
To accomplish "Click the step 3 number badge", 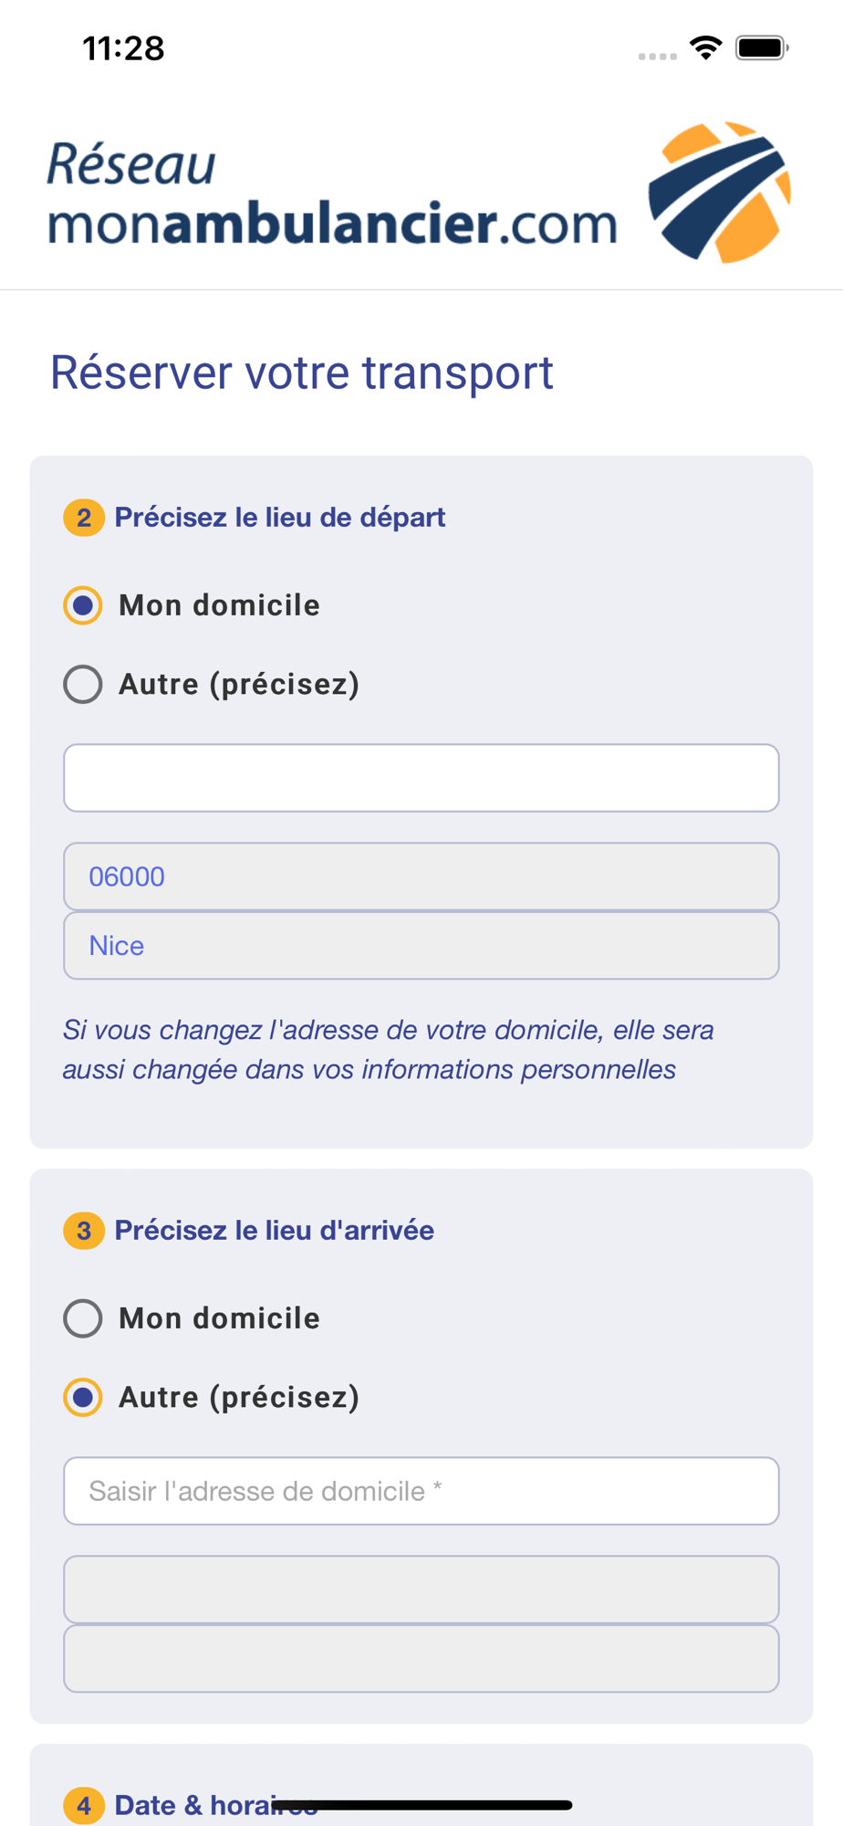I will click(x=83, y=1231).
